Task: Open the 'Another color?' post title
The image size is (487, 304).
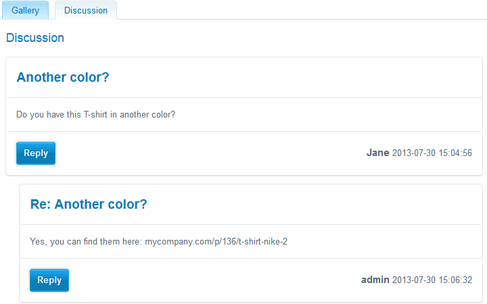Action: [x=63, y=77]
